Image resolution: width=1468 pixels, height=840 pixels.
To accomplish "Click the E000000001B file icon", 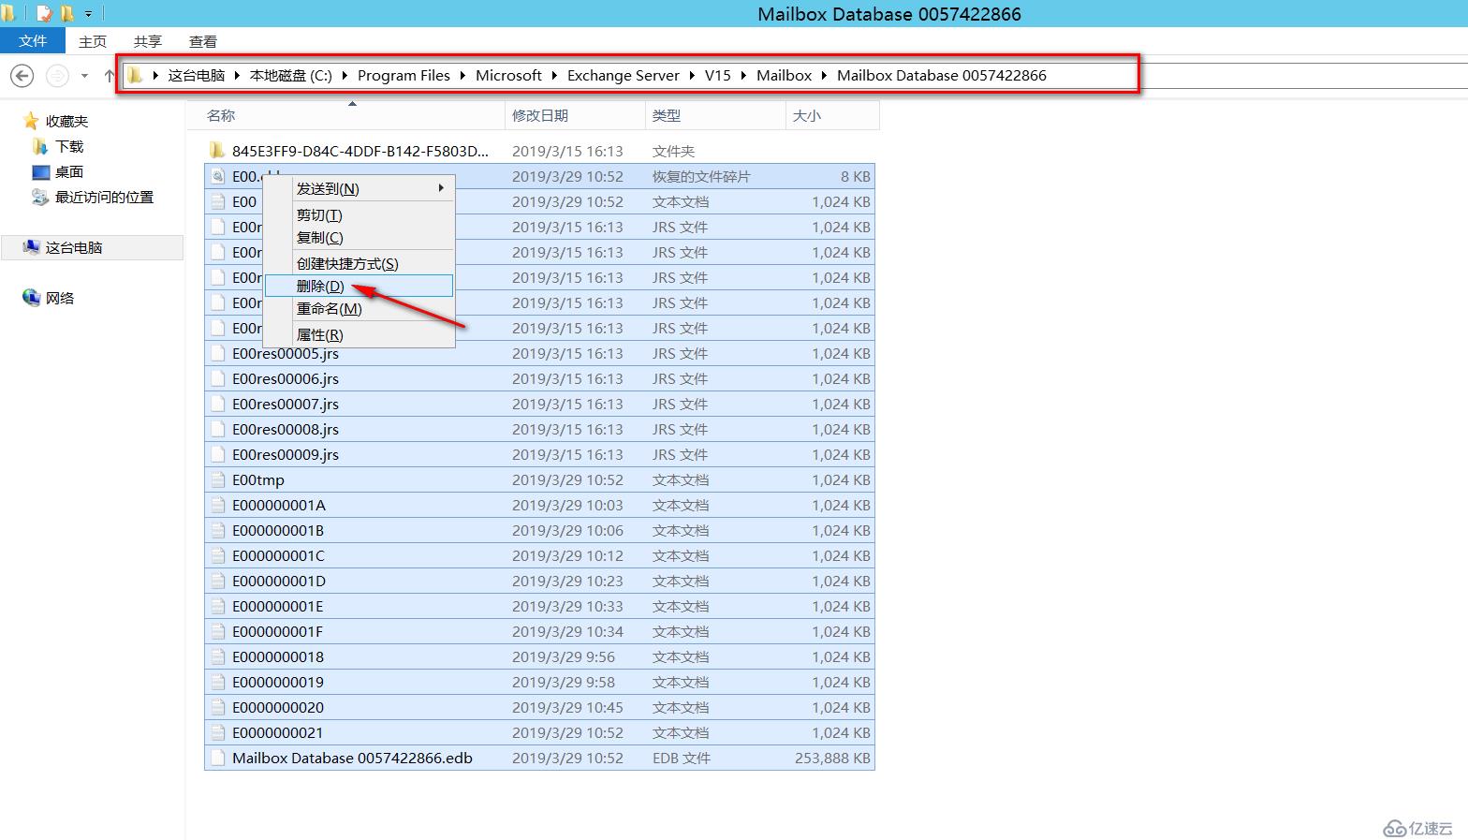I will [218, 530].
